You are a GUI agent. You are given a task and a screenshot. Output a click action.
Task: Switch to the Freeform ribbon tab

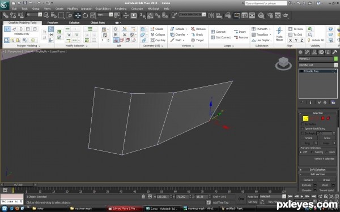pos(53,23)
